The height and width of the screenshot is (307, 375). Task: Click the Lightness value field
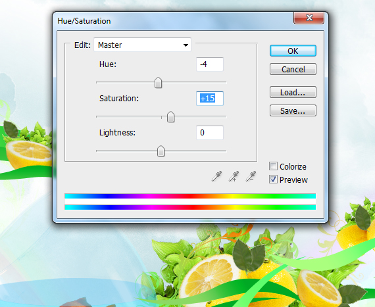coord(210,133)
